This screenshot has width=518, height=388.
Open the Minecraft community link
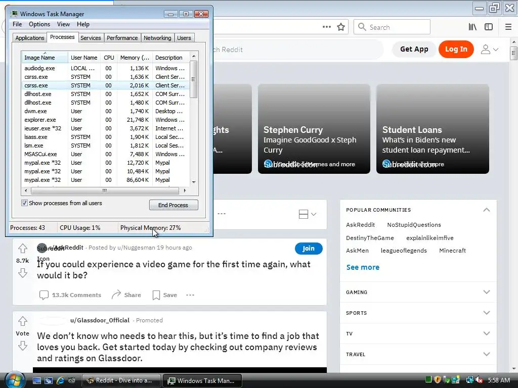click(452, 251)
